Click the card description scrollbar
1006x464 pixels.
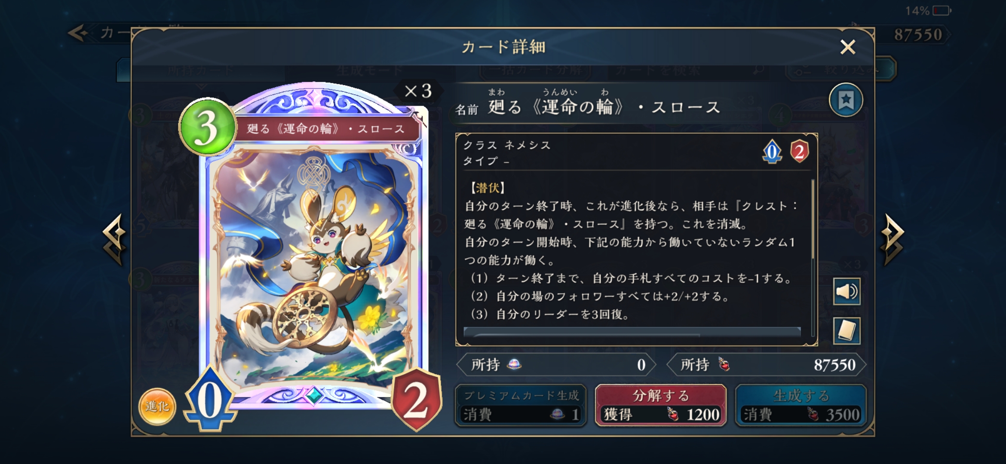[813, 258]
